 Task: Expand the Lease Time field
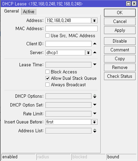tap(95, 65)
